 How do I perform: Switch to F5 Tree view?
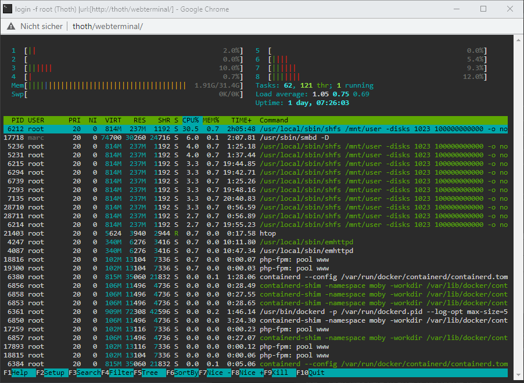tap(150, 373)
